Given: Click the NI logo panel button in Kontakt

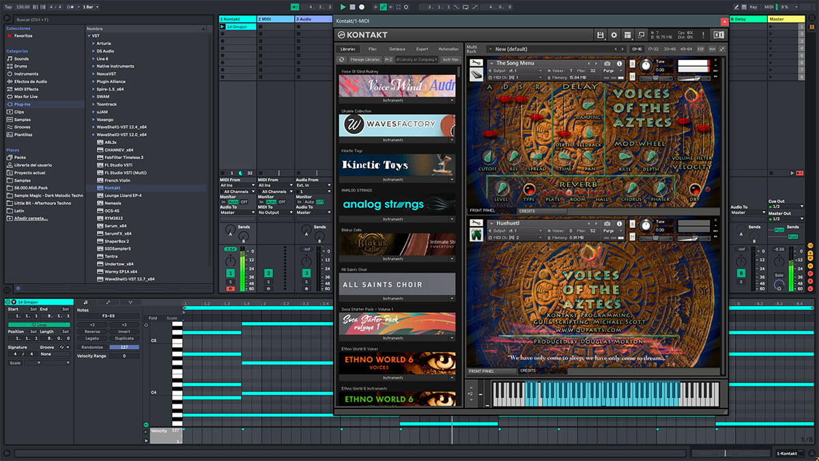Looking at the screenshot, I should [718, 35].
